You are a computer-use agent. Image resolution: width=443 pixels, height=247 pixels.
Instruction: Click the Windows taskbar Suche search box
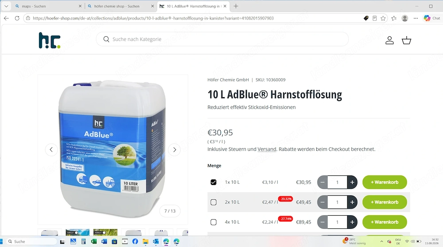(31, 241)
